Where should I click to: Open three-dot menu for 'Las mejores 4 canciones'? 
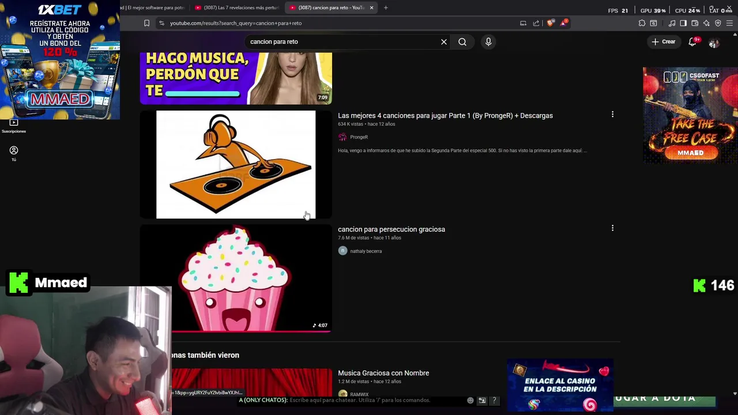(612, 115)
